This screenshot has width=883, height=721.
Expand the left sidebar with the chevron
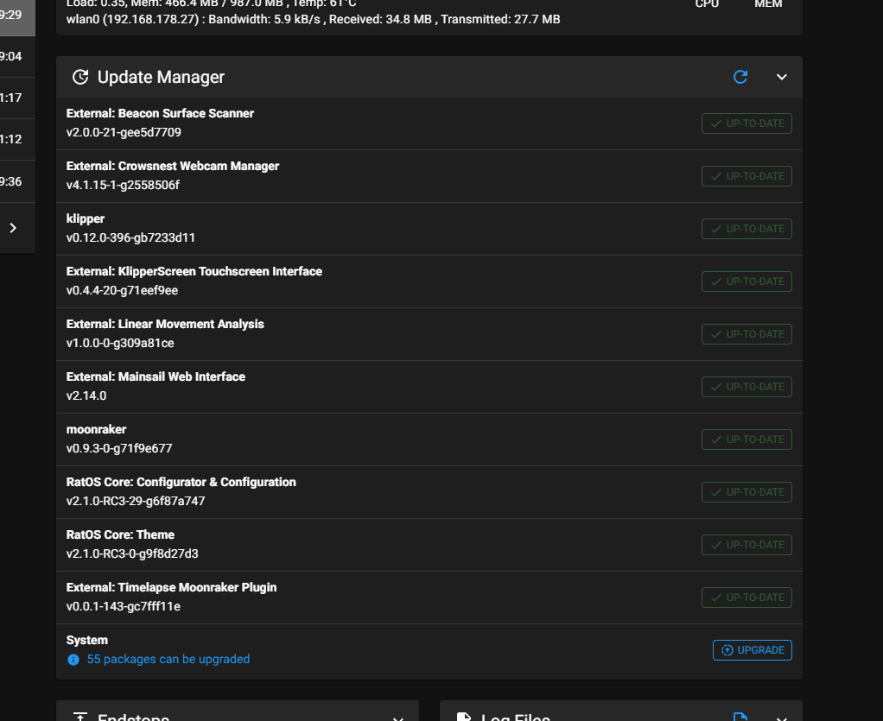pyautogui.click(x=13, y=228)
